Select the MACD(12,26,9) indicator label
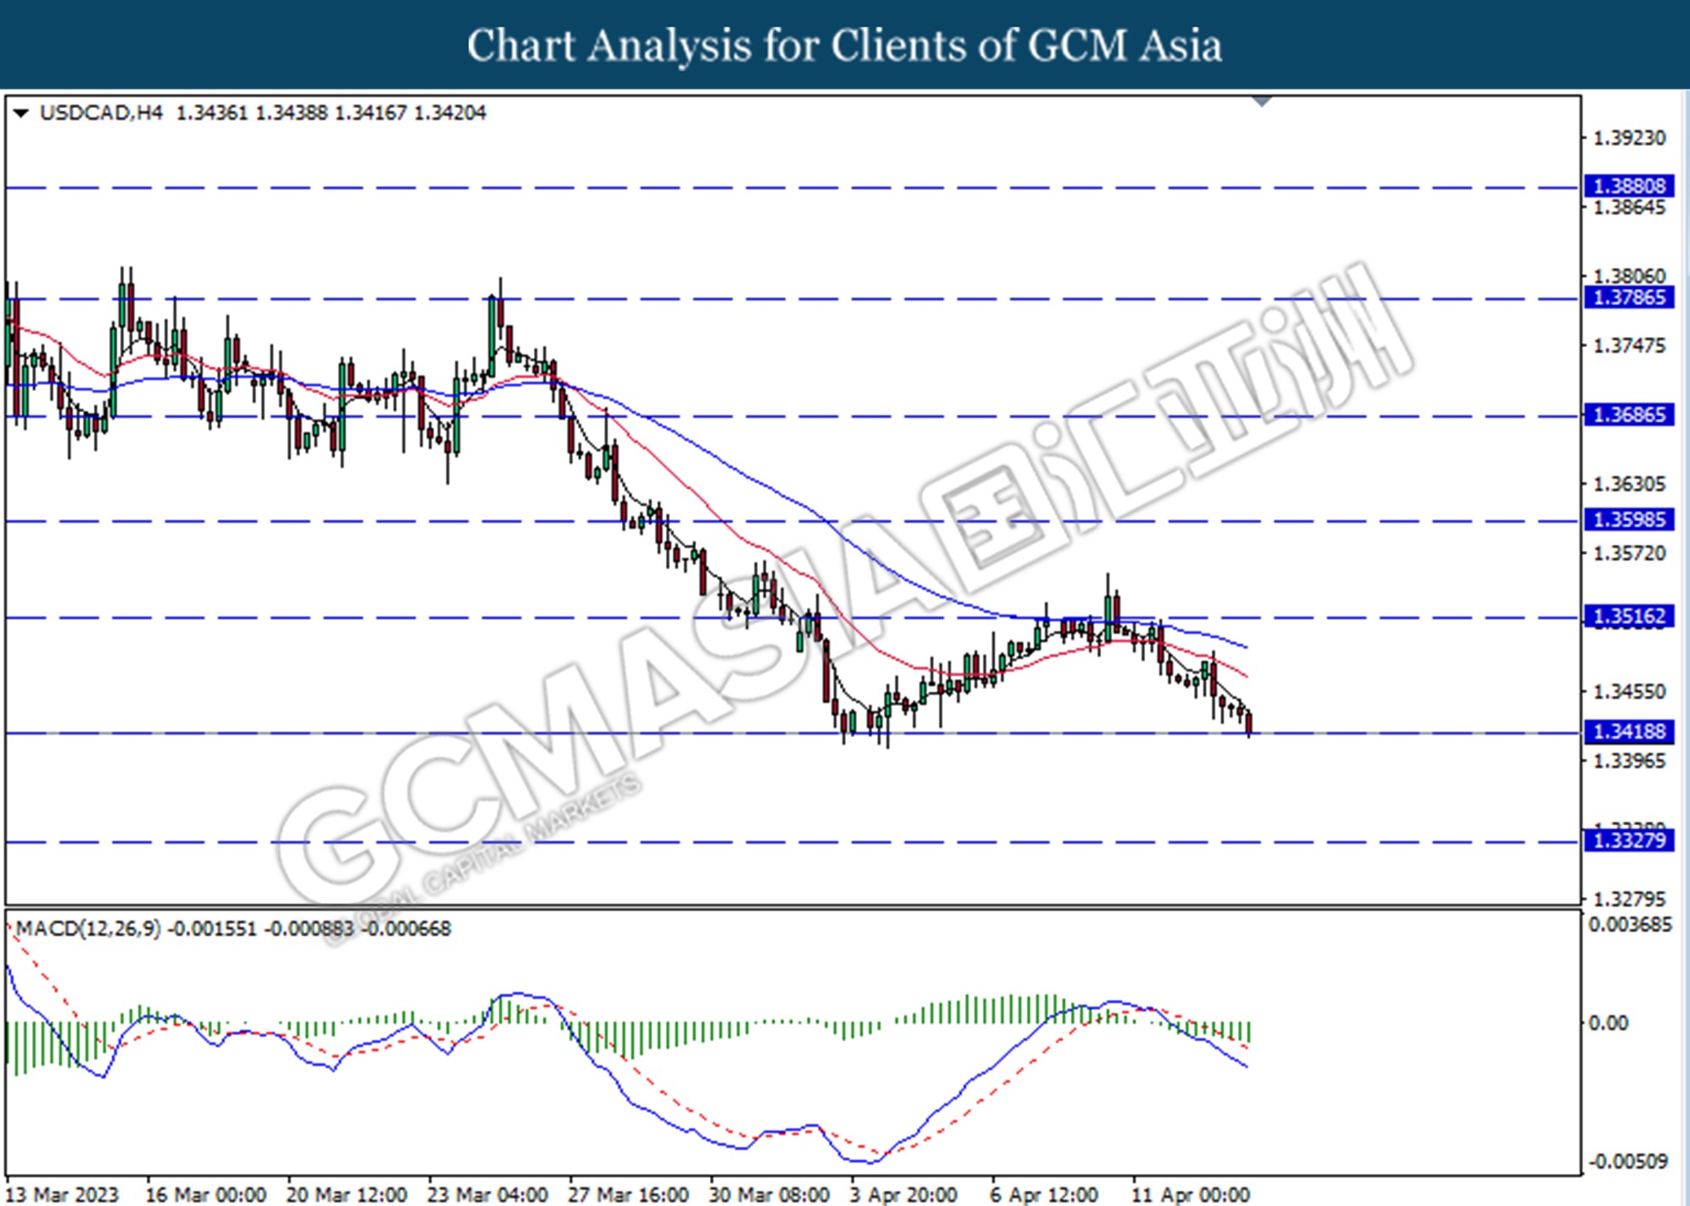The width and height of the screenshot is (1690, 1206). (88, 929)
